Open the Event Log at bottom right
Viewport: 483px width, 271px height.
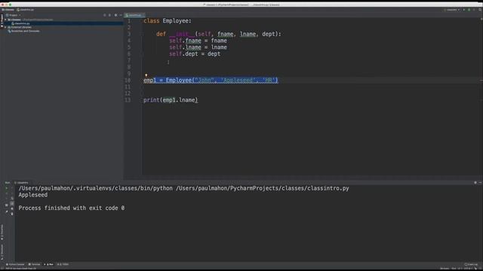(471, 264)
